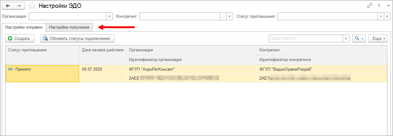Clear the Контрагент field with X
The height and width of the screenshot is (136, 393).
[x=230, y=16]
